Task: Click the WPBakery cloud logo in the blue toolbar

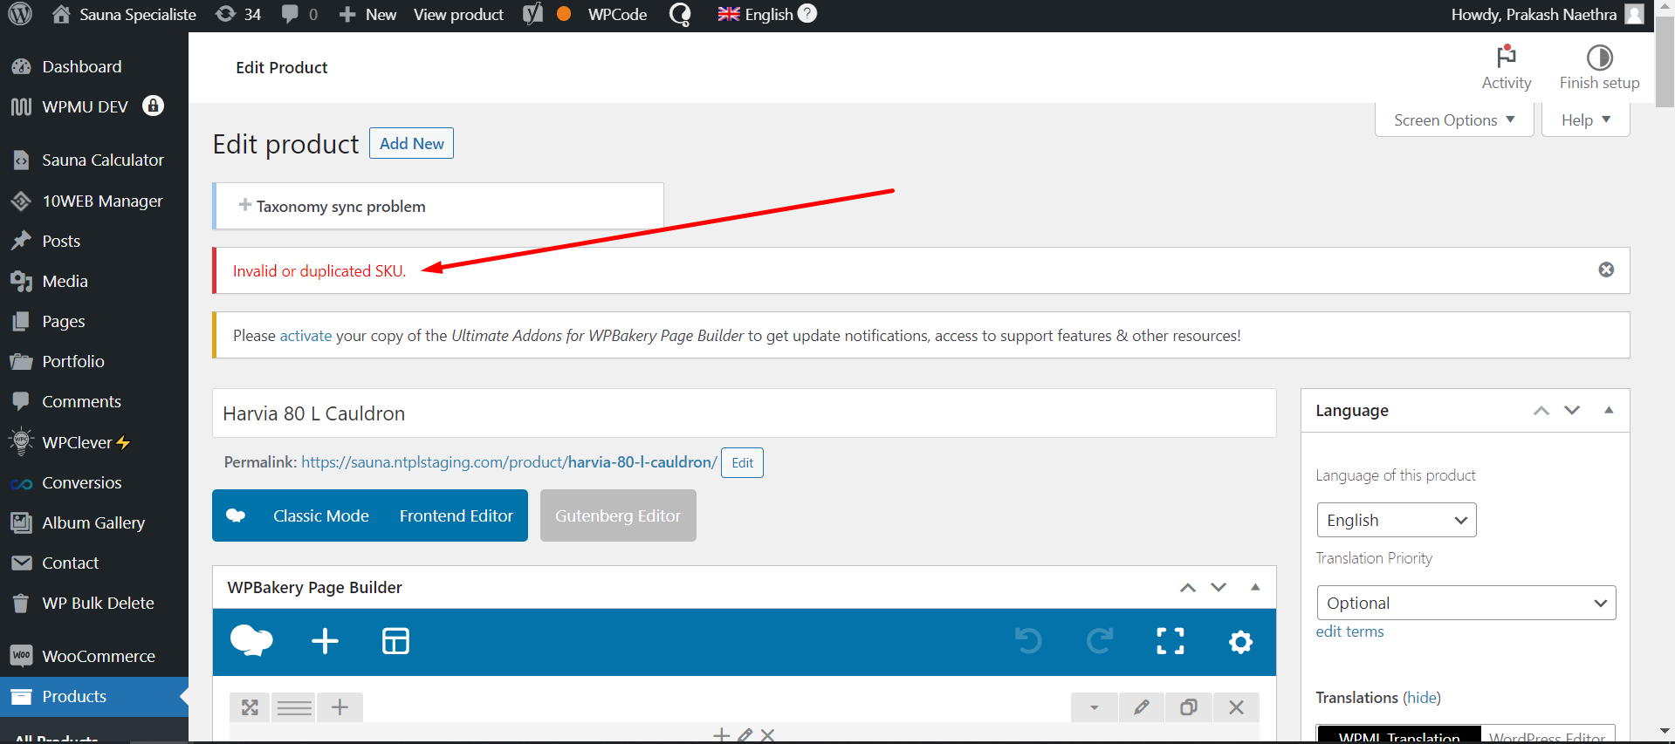Action: [x=251, y=641]
